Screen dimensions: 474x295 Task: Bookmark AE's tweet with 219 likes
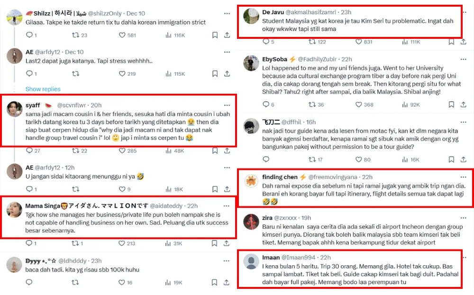215,73
